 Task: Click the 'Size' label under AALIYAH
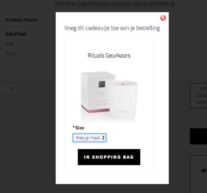10,44
